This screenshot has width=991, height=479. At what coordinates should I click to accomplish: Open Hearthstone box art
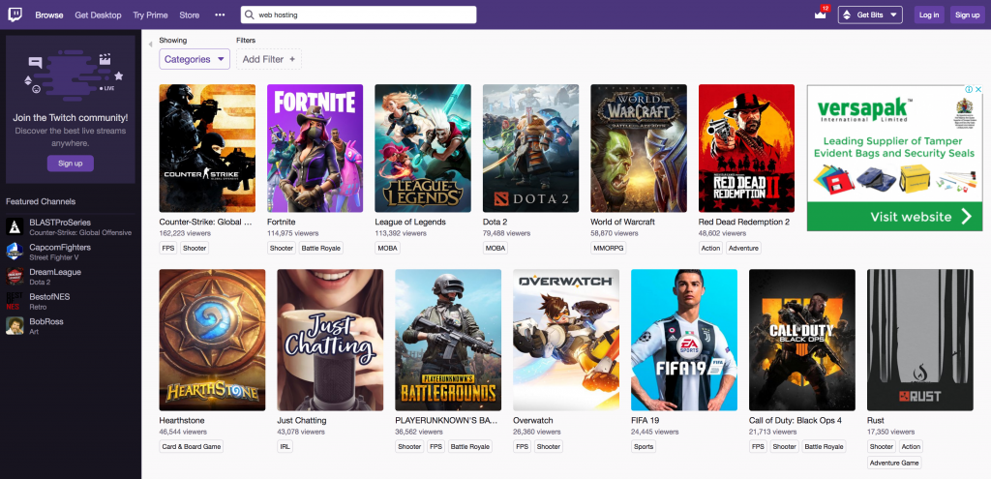coord(212,340)
